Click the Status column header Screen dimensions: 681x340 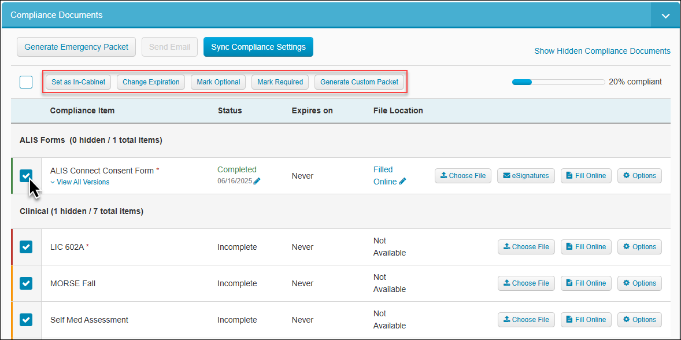[230, 110]
